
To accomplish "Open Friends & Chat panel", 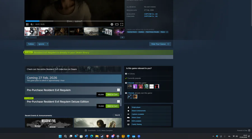I will pyautogui.click(x=244, y=131).
